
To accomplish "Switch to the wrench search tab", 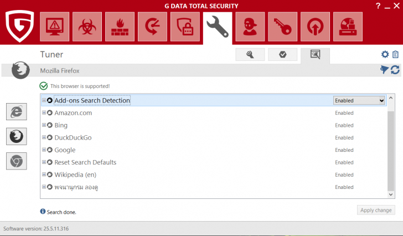I will coord(250,54).
